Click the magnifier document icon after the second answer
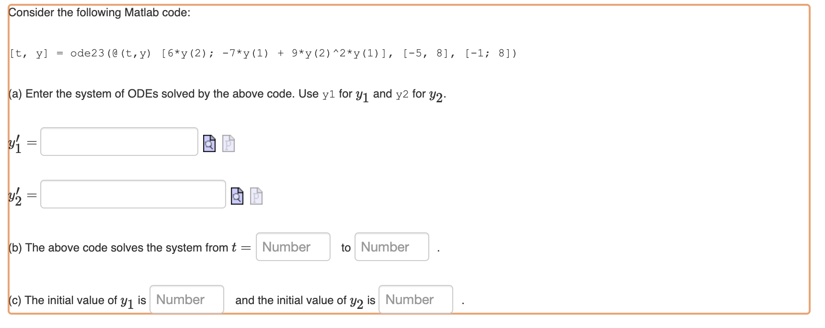Viewport: 825px width, 328px height. (237, 196)
